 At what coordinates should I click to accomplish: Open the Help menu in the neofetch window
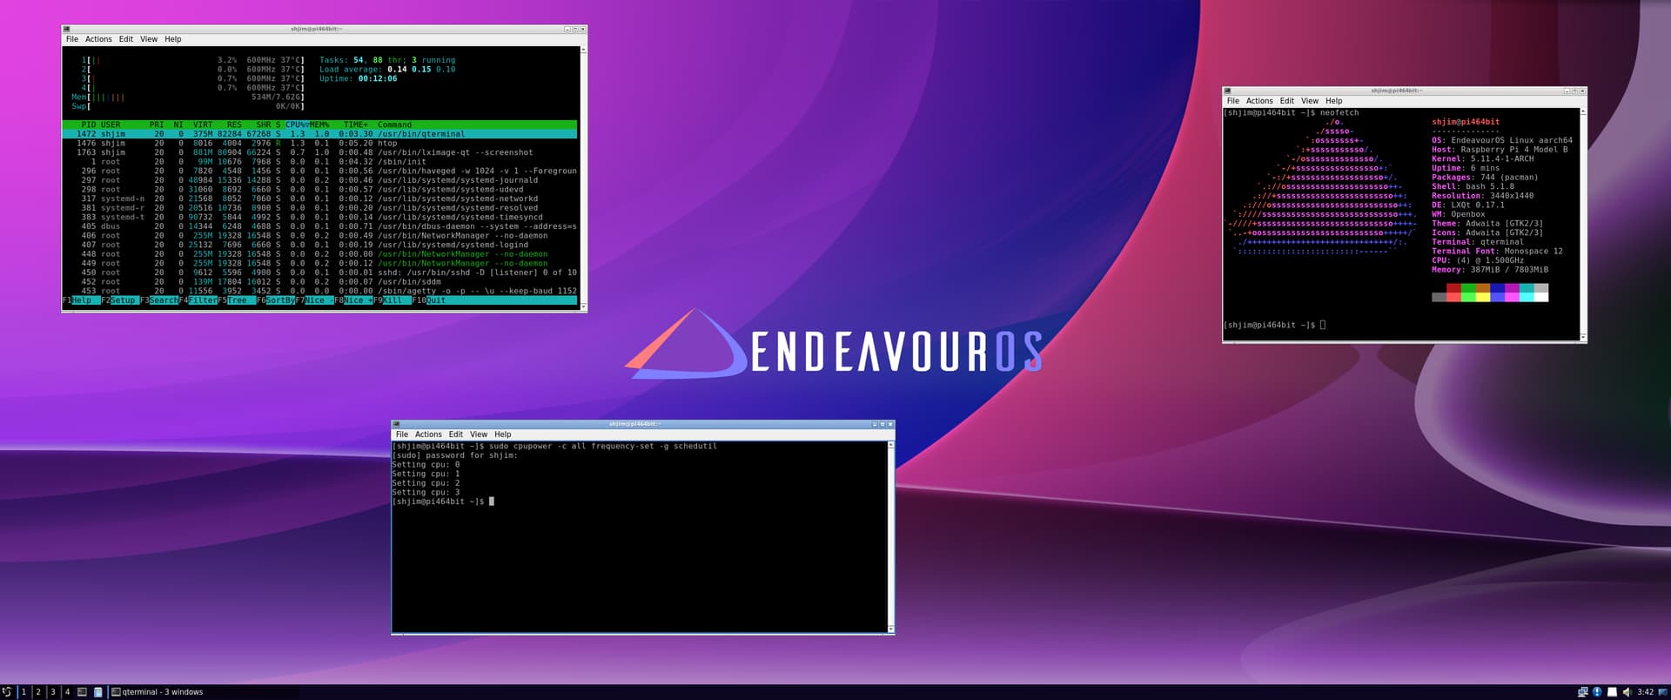1334,101
